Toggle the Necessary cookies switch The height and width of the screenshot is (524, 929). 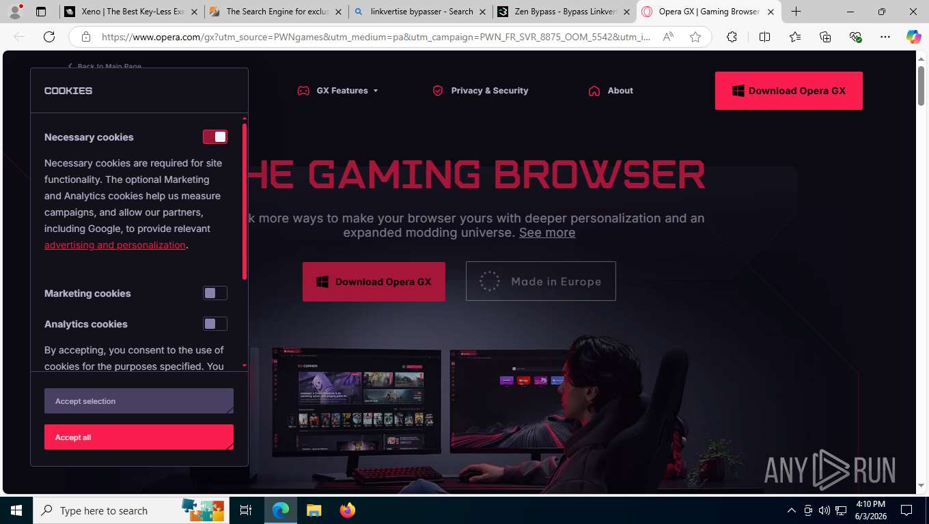(x=215, y=137)
